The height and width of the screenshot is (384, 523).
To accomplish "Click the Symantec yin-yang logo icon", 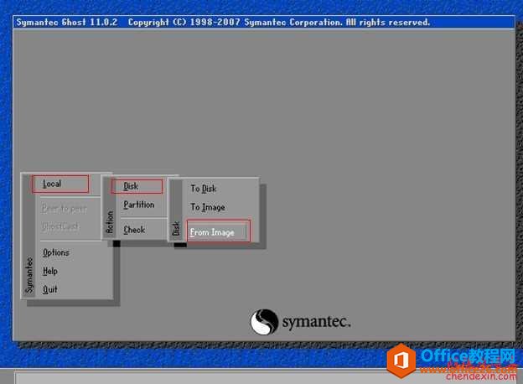I will point(264,322).
